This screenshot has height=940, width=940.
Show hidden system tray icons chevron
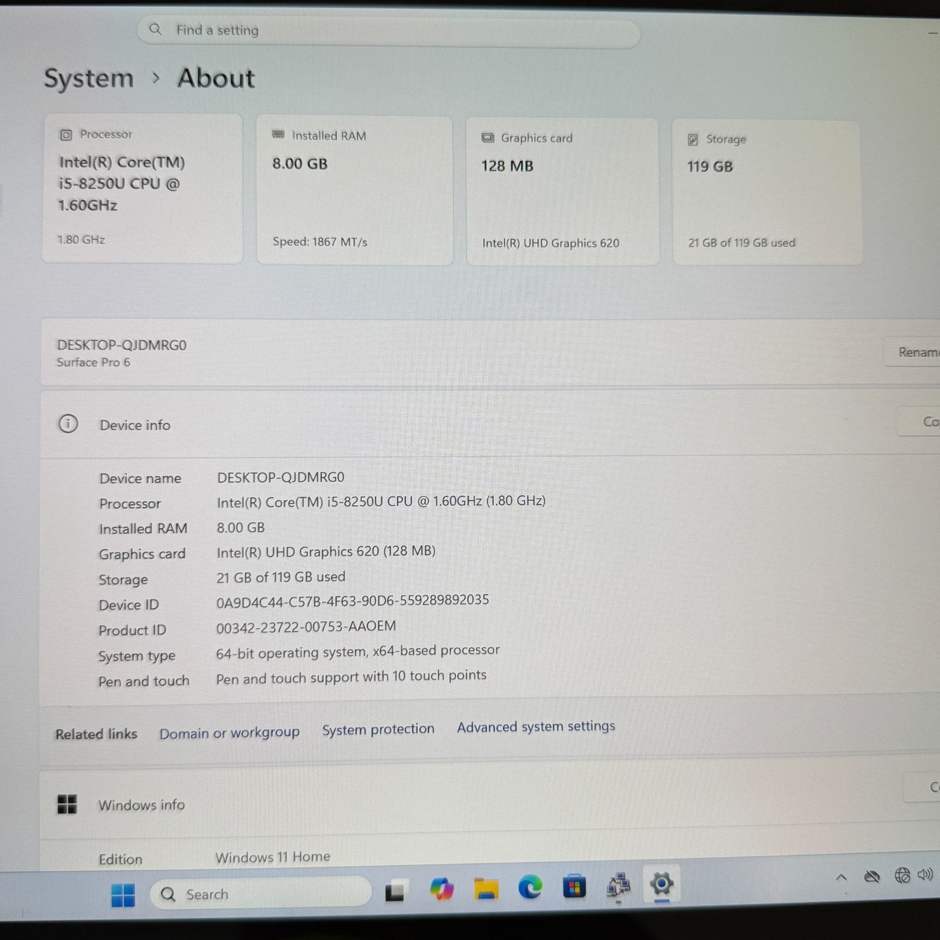(841, 878)
